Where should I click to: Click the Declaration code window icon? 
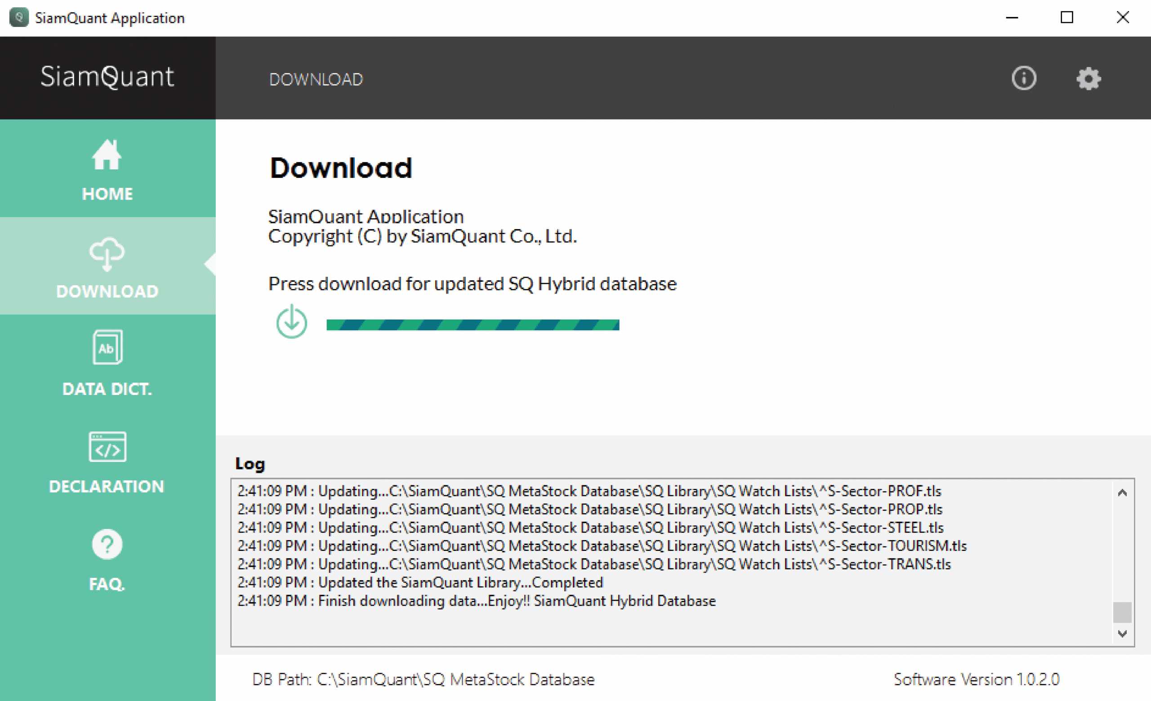[107, 447]
